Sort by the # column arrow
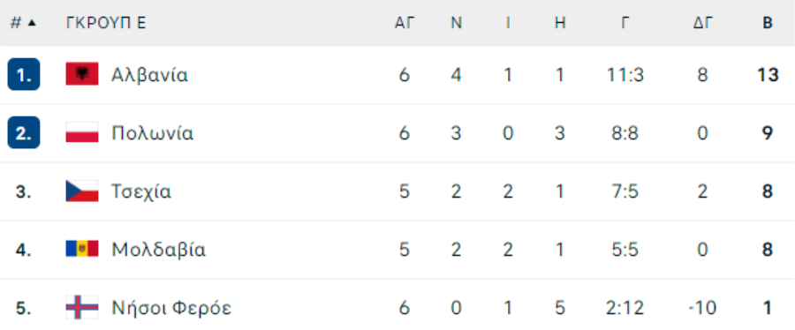The width and height of the screenshot is (795, 330). (x=32, y=23)
